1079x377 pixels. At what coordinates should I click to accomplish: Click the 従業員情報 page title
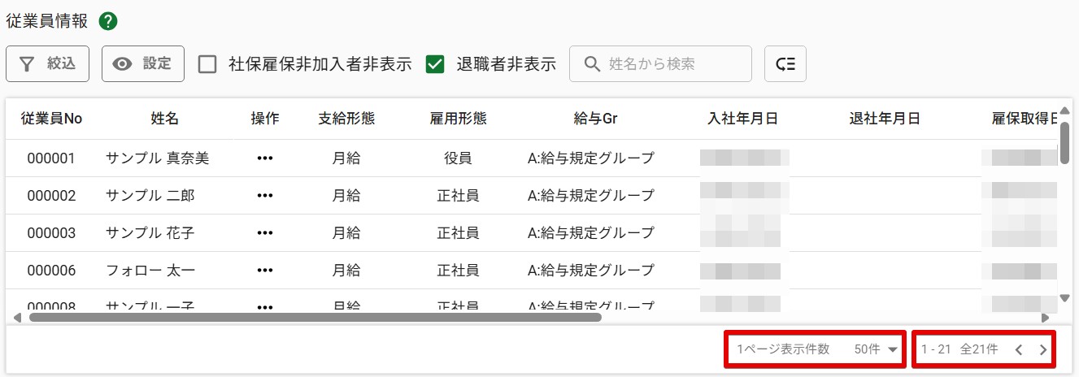click(46, 22)
